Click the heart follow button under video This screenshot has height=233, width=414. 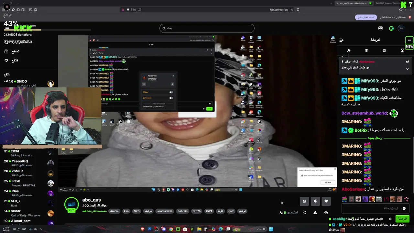click(326, 201)
